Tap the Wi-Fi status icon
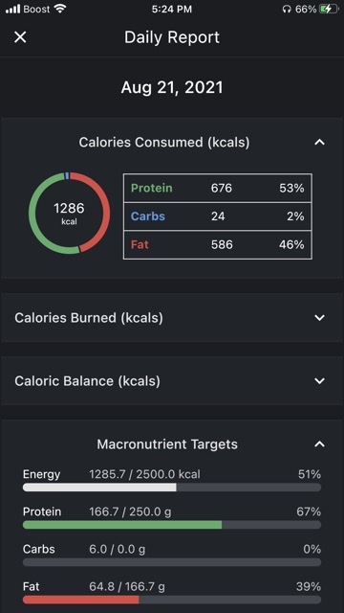 [x=60, y=9]
